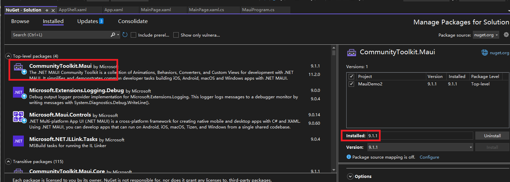Click version 9.0.4 of ILLink.Tasks
This screenshot has width=510, height=182.
click(315, 139)
